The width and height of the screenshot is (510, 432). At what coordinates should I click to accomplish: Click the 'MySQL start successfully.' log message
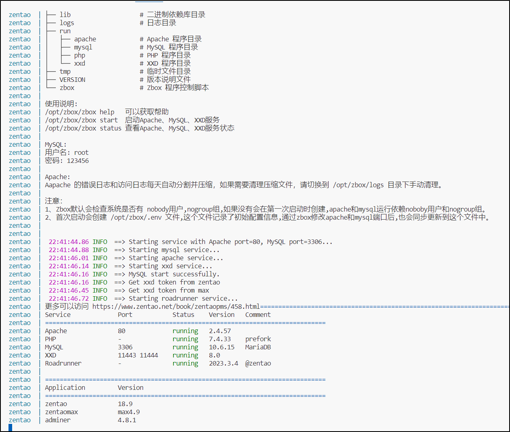click(x=174, y=274)
